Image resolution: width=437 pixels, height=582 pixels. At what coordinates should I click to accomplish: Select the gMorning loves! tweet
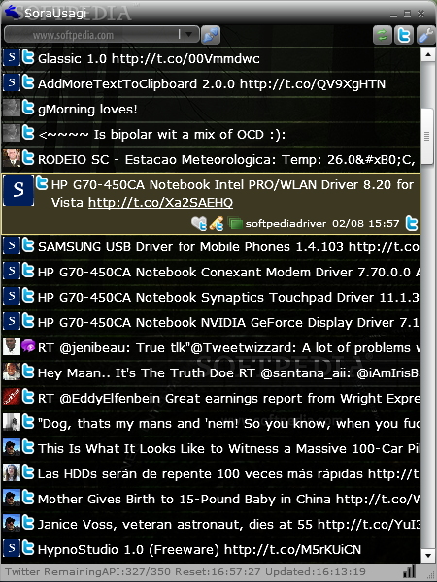[x=211, y=109]
